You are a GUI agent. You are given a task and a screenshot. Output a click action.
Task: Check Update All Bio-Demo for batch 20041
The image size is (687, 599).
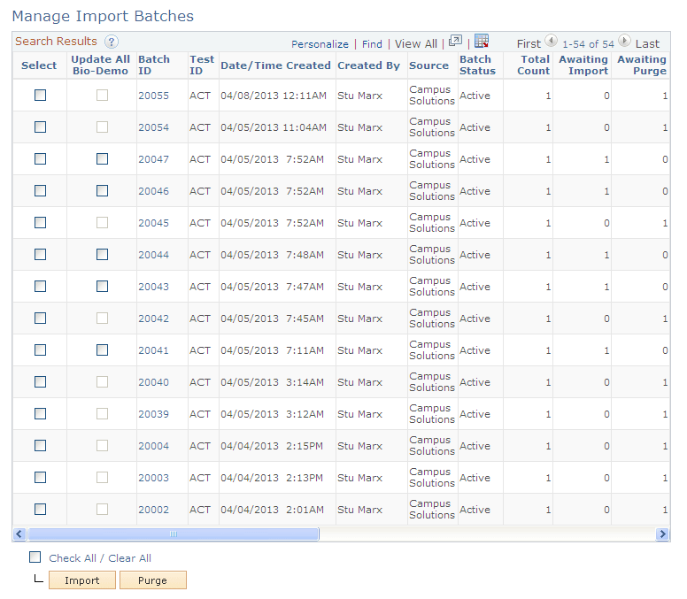[x=102, y=349]
